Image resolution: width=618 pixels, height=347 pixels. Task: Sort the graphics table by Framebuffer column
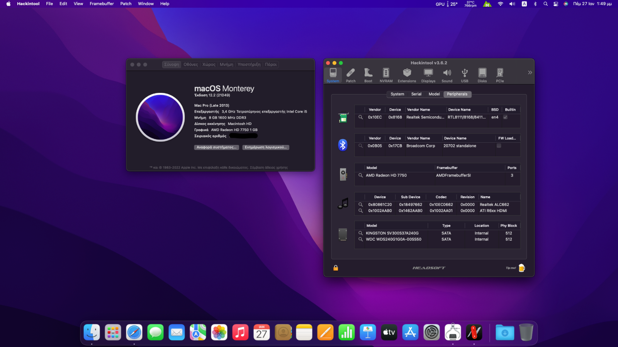coord(470,168)
